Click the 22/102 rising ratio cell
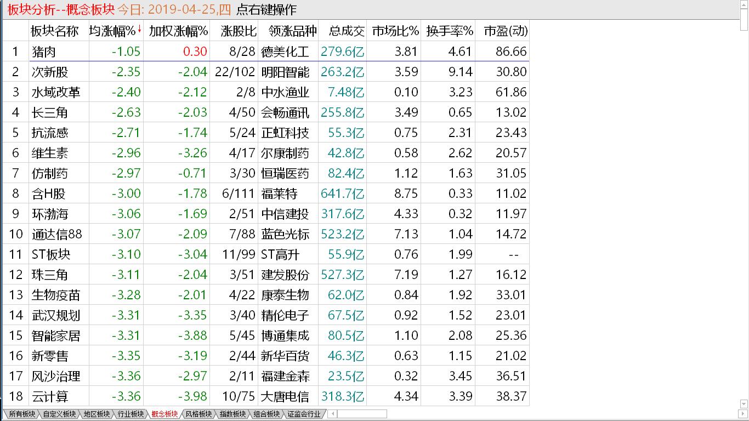The image size is (749, 421). tap(235, 72)
